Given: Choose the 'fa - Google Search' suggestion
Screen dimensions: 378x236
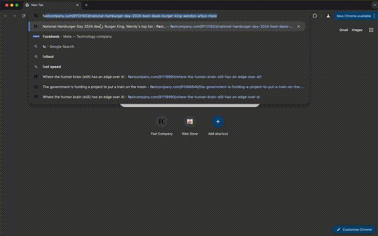Looking at the screenshot, I should click(167, 47).
